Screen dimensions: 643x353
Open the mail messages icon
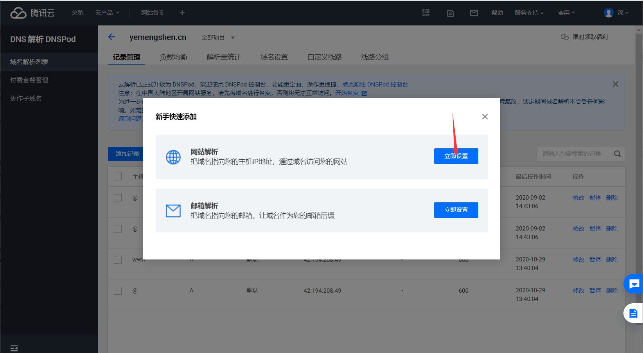tap(474, 13)
